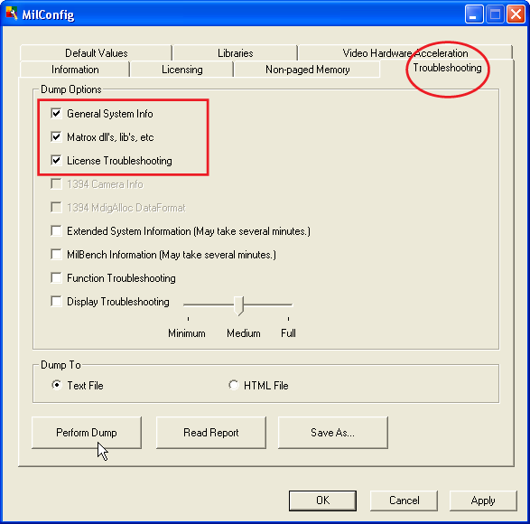
Task: Toggle Matrox dll's, lib's, etc checkbox
Action: 56,136
